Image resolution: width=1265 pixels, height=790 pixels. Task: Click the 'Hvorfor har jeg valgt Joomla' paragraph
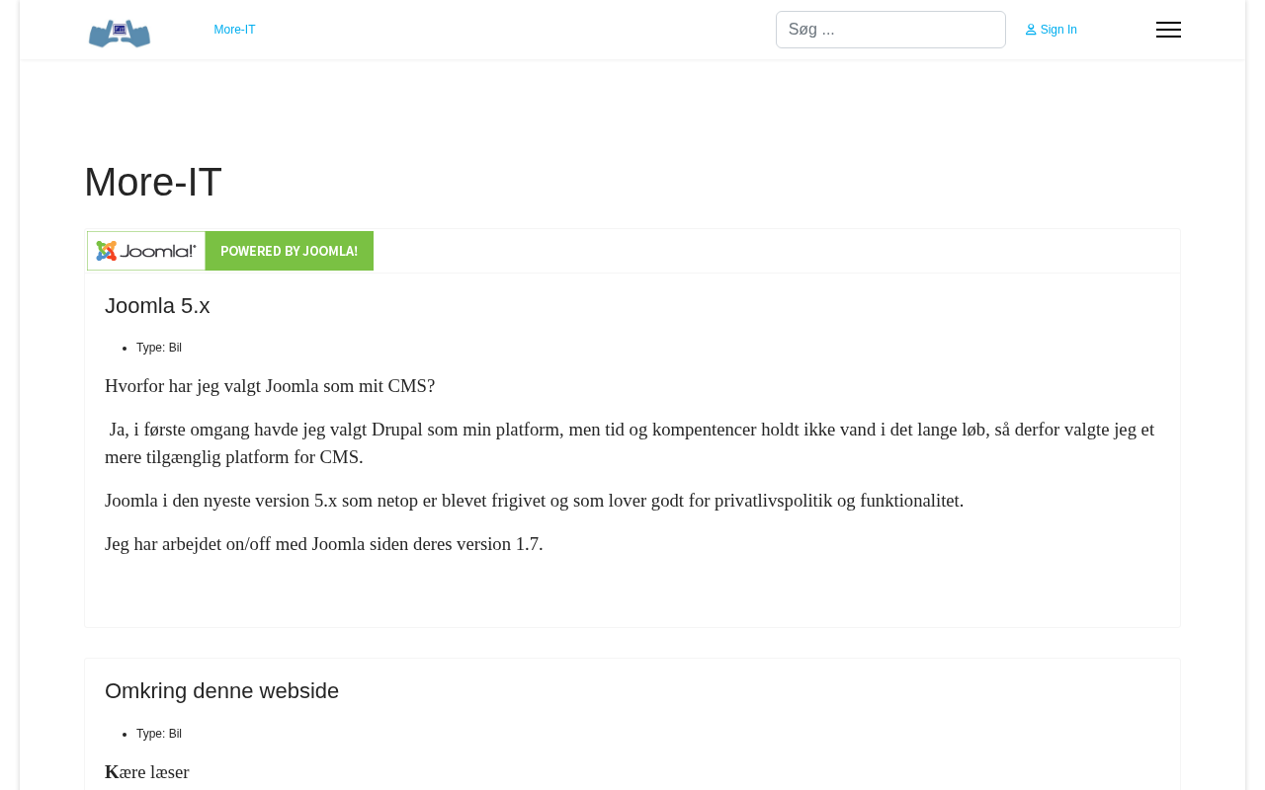pos(270,386)
